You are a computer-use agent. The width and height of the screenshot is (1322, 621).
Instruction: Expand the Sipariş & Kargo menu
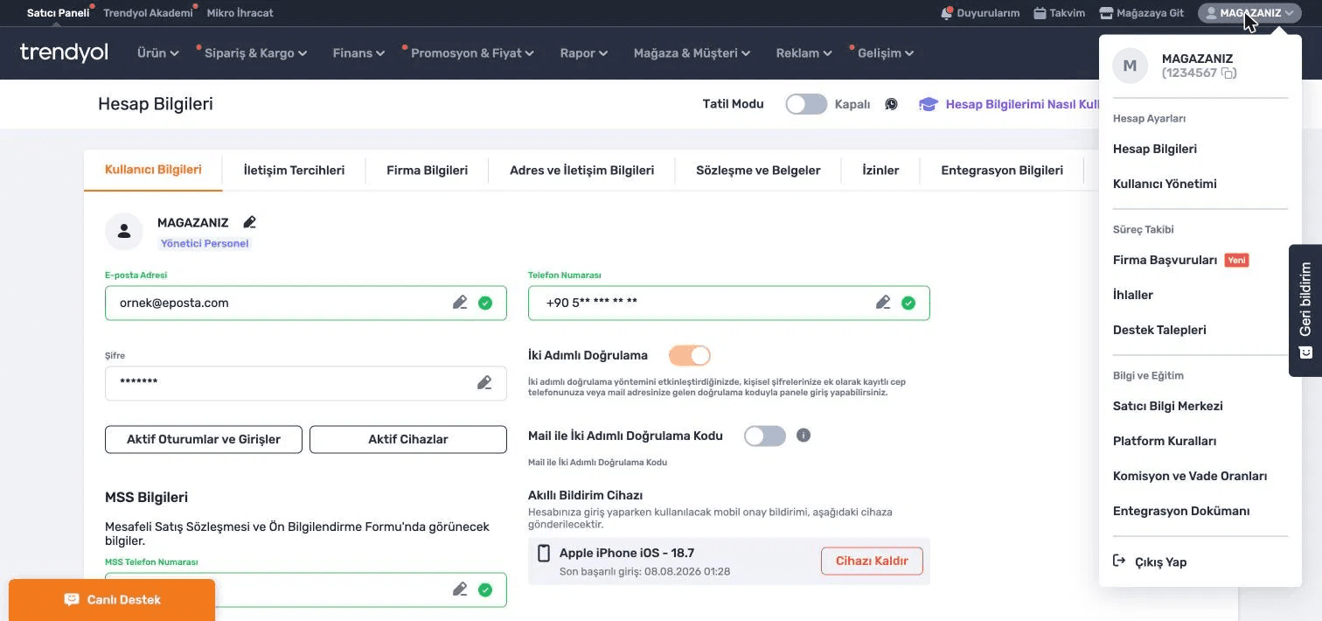click(x=255, y=52)
